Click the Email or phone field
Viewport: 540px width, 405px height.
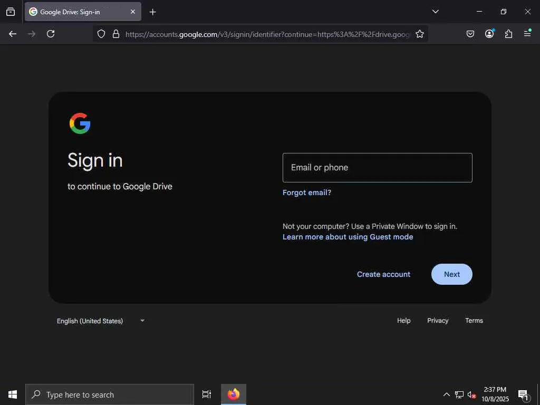(378, 168)
